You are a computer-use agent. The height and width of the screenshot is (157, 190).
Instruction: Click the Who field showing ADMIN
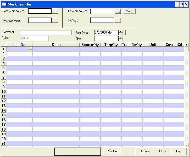pos(34,38)
